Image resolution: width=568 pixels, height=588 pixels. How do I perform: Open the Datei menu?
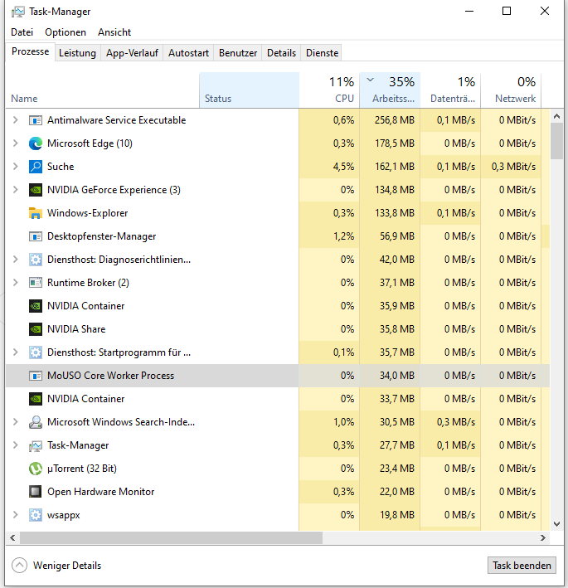point(22,32)
